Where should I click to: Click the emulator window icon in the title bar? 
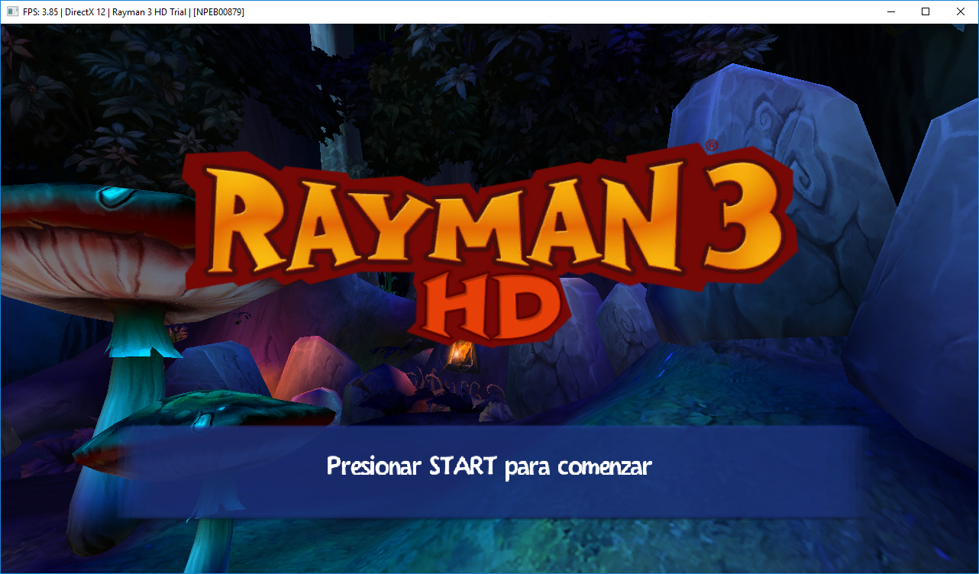[12, 12]
